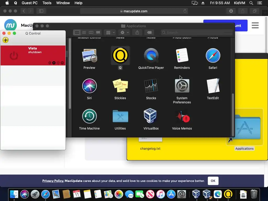Screen dimensions: 268x201
Task: Open Messages from the Dock
Action: [x=129, y=194]
